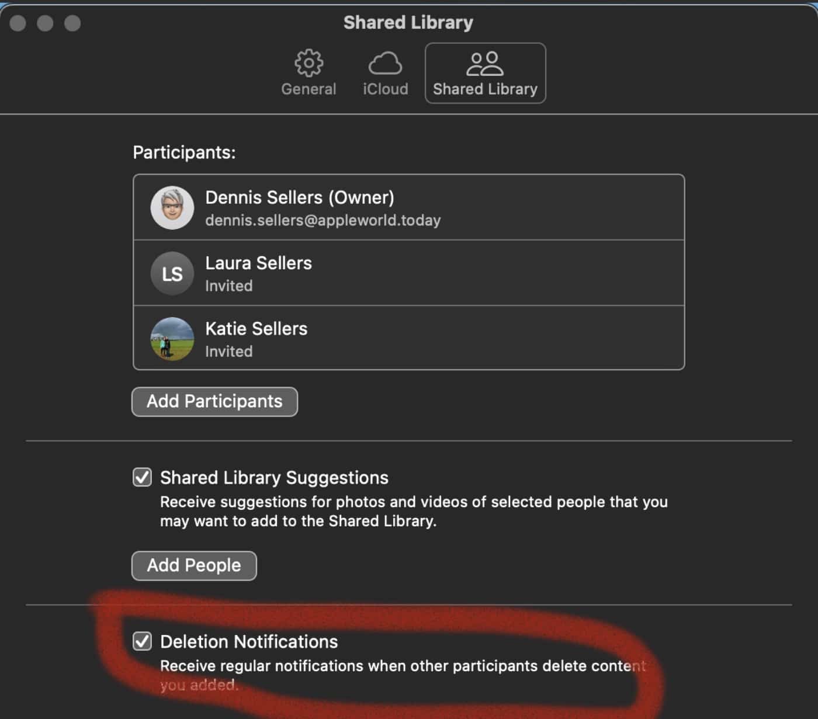
Task: Uncheck the Deletion Notifications checkbox
Action: click(x=142, y=641)
